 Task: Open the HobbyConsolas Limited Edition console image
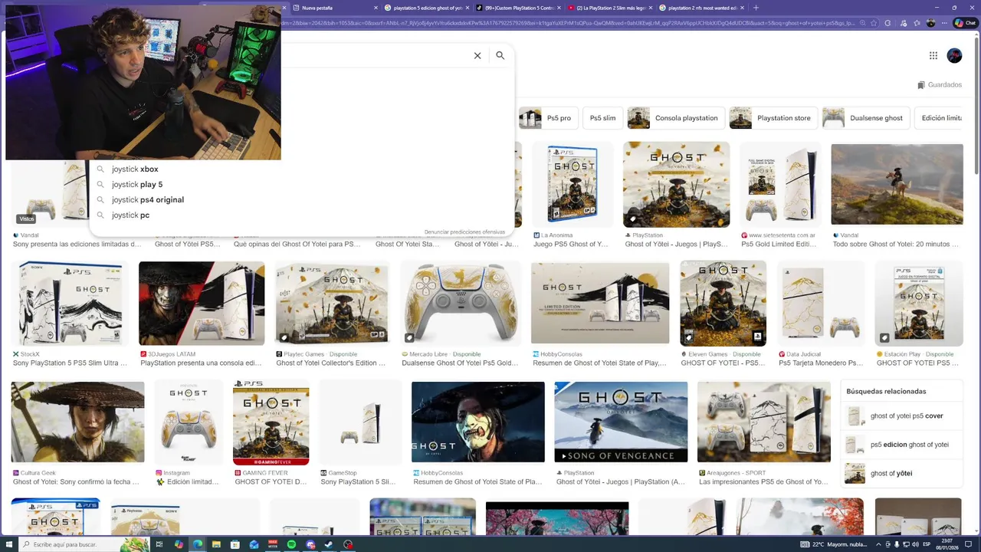pos(599,304)
